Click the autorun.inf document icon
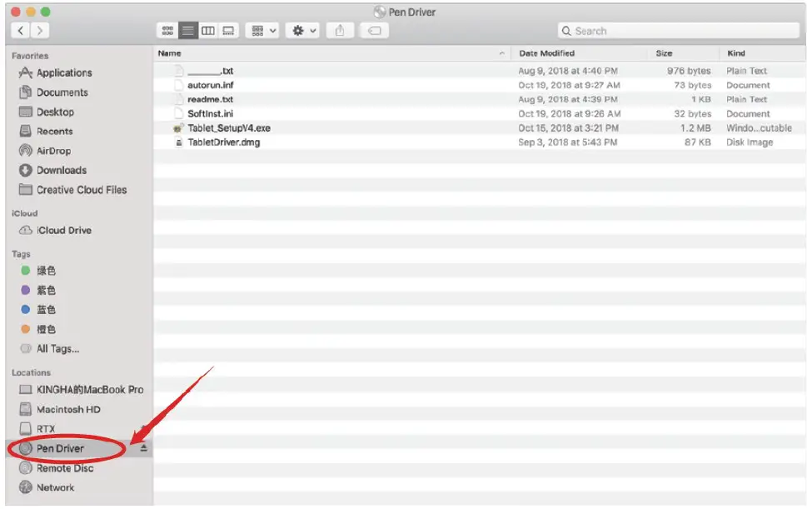Screen dimensions: 807x509 [178, 85]
